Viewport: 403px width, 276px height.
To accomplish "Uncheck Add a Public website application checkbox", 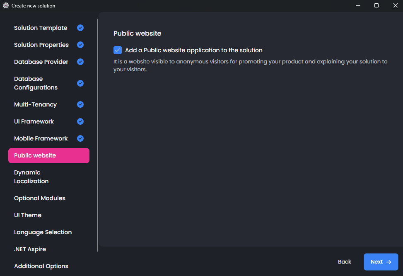I will (x=118, y=50).
